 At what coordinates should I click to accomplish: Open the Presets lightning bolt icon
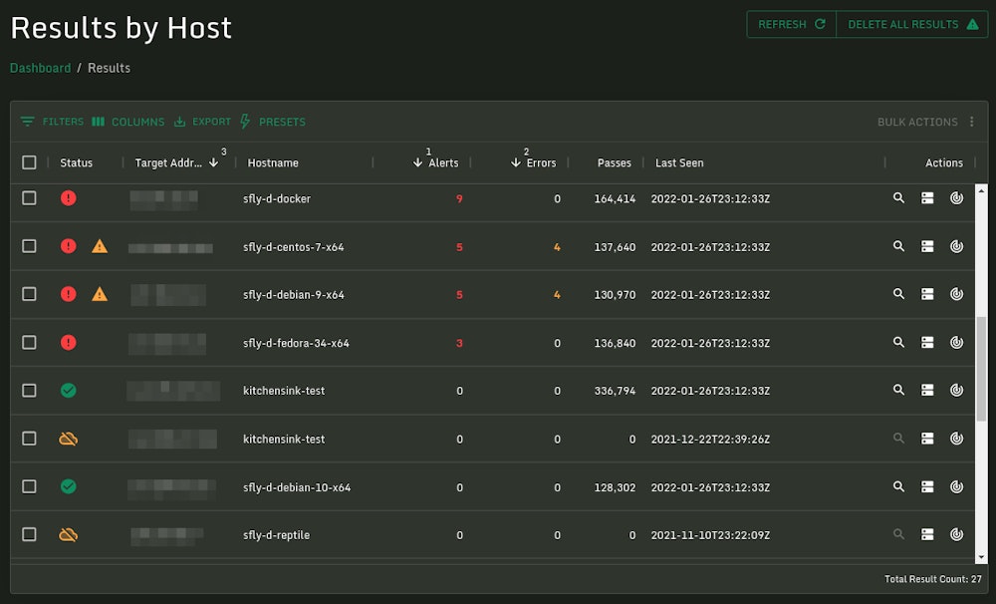243,122
